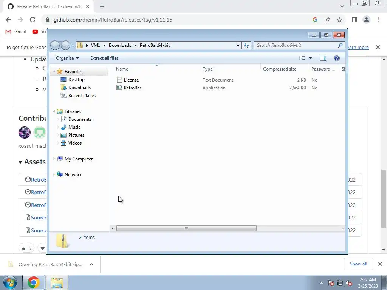
Task: Click the Chrome address bar URL
Action: coord(113,20)
